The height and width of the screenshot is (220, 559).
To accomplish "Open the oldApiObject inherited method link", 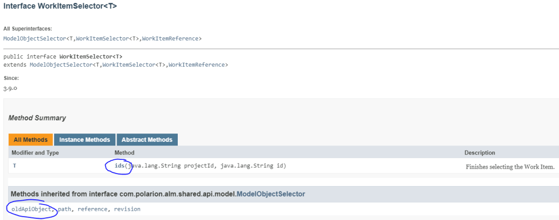I will pos(31,209).
